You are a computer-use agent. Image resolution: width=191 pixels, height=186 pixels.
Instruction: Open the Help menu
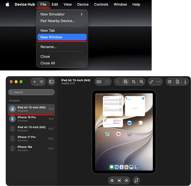coord(136,5)
